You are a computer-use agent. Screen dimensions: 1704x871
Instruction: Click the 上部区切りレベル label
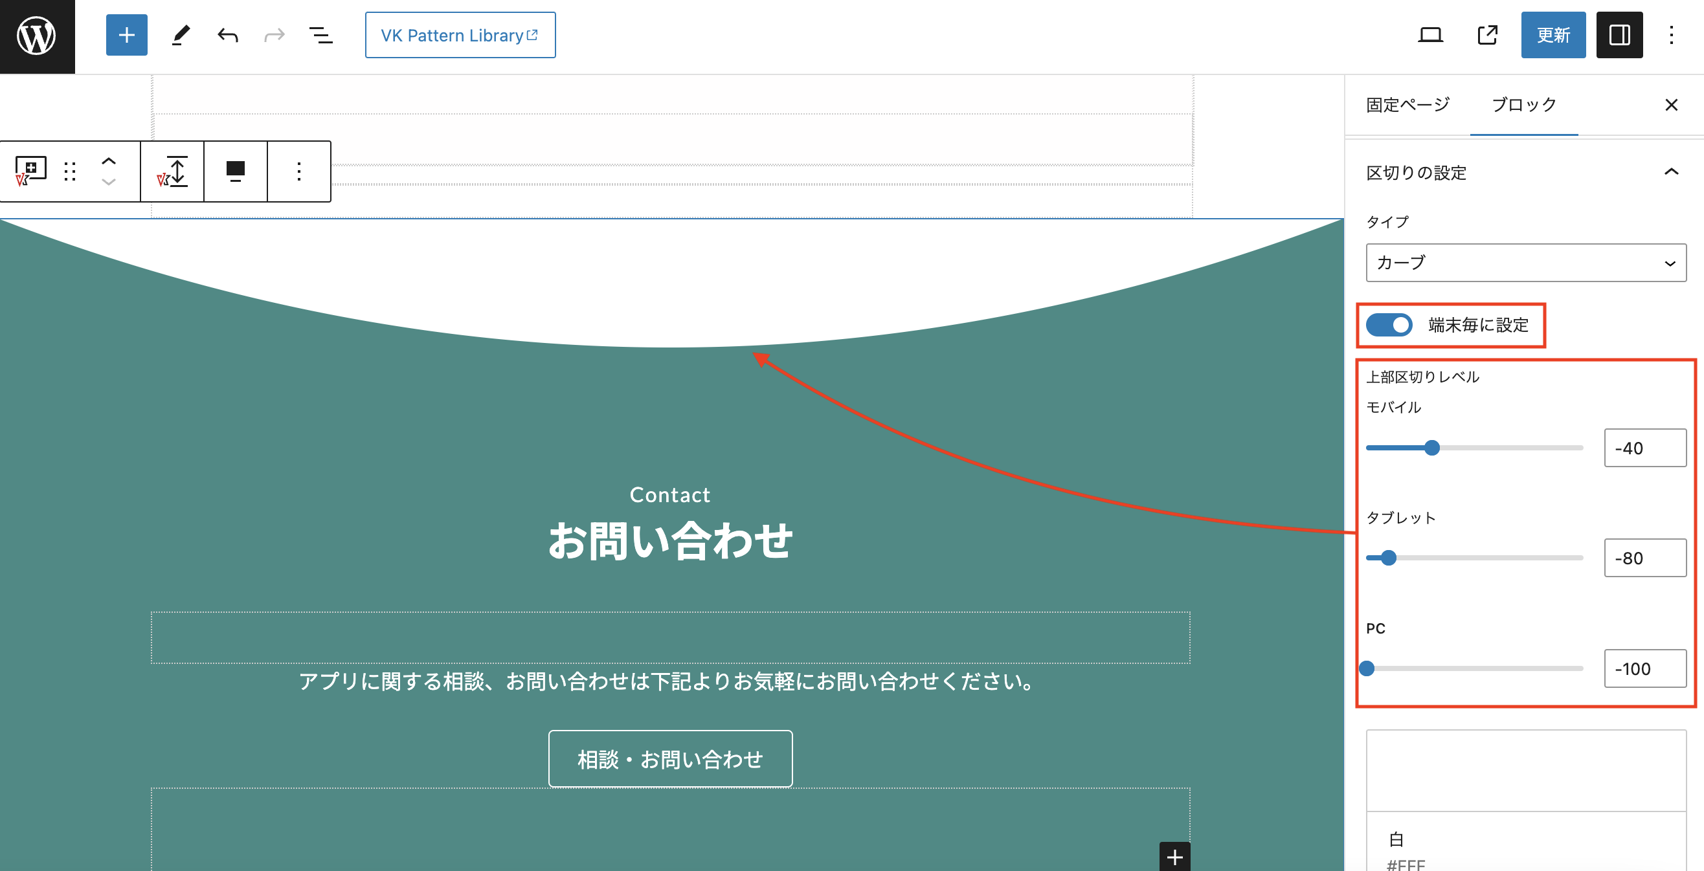coord(1423,377)
